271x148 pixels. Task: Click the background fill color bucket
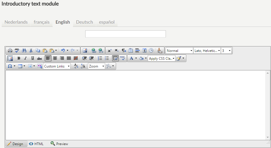141,58
